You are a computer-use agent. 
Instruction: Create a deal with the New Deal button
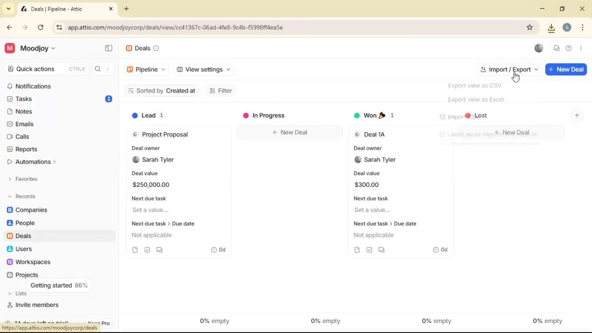coord(566,69)
